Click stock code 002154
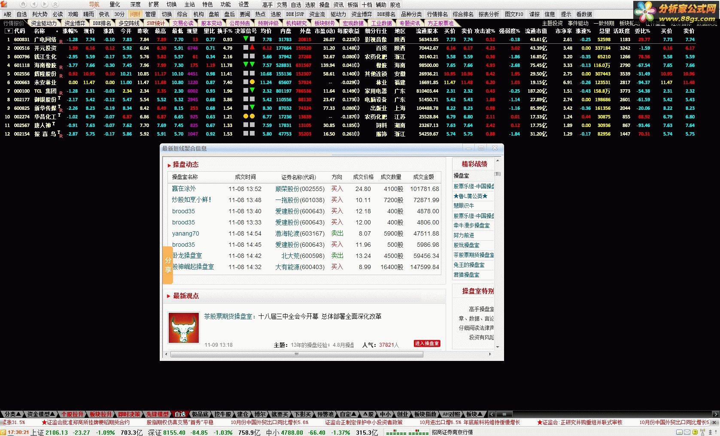The height and width of the screenshot is (436, 720). coord(22,134)
